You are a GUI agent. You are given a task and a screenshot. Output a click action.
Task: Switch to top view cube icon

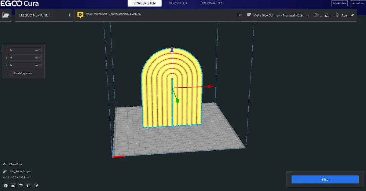click(21, 185)
